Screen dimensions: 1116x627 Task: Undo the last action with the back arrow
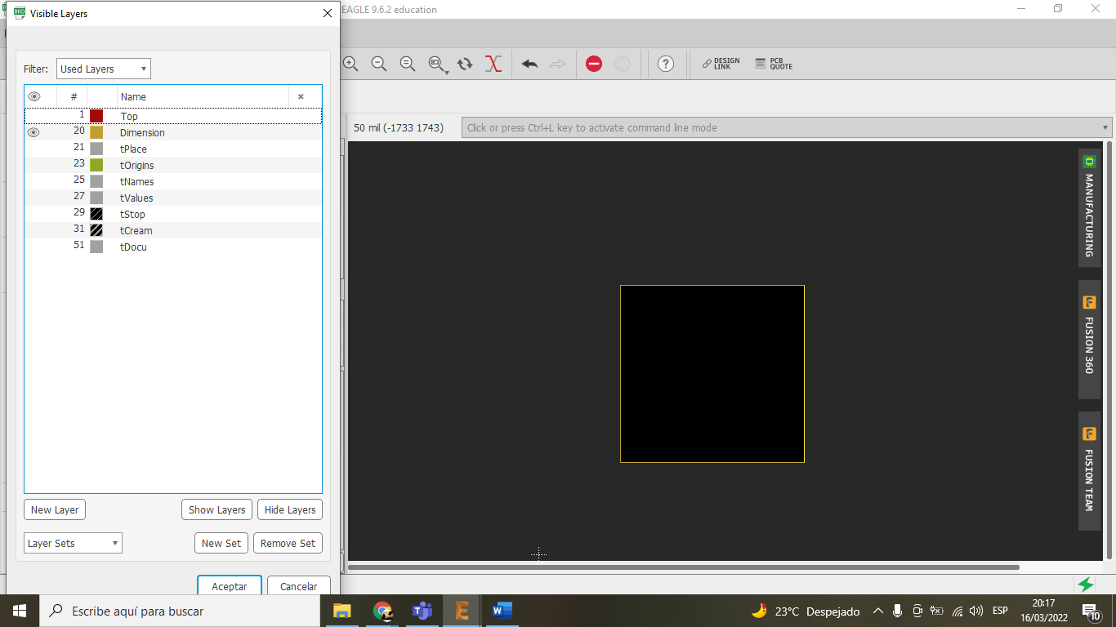[529, 64]
